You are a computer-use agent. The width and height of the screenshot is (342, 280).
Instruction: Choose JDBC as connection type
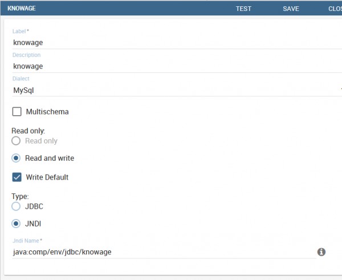pos(16,206)
